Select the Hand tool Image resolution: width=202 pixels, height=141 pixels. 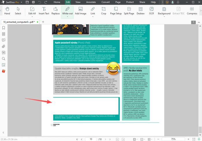click(7, 11)
